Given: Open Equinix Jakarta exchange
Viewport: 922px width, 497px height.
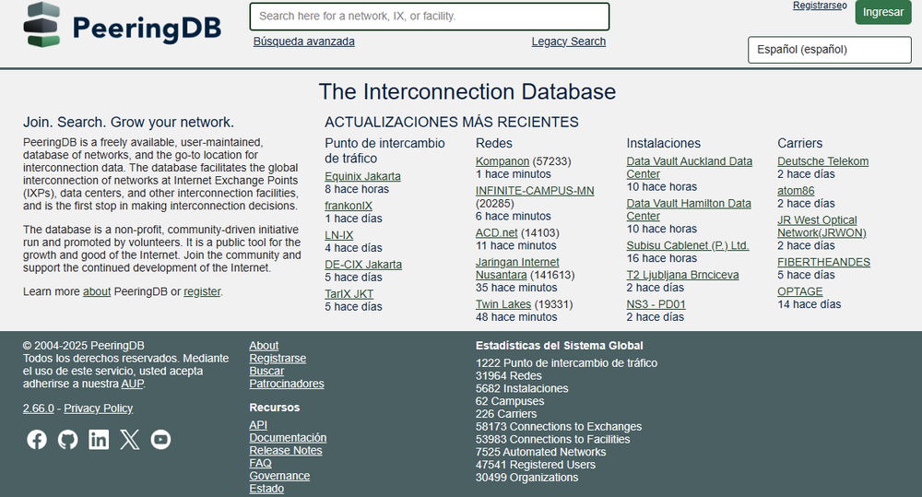Looking at the screenshot, I should pyautogui.click(x=362, y=176).
